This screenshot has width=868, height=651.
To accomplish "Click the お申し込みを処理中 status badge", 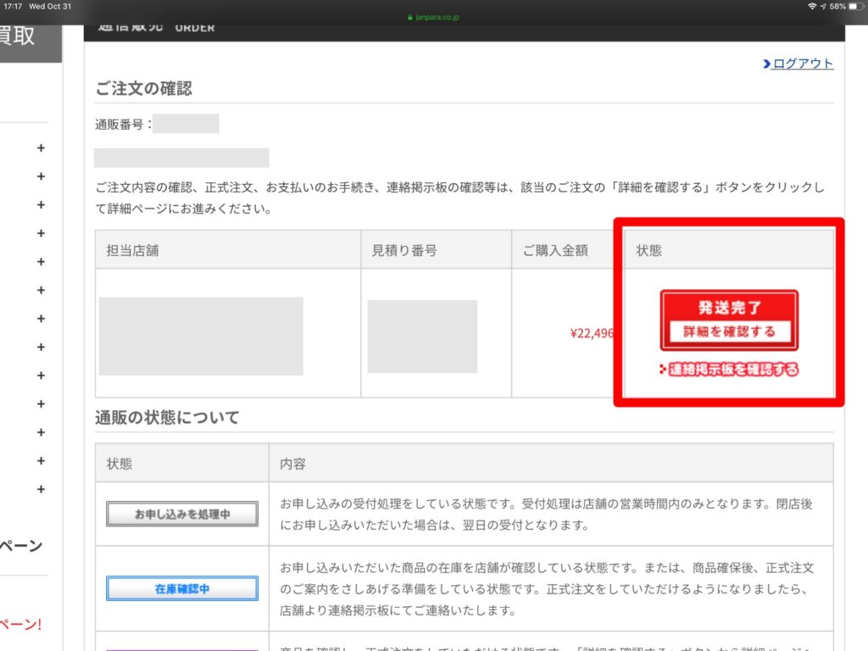I will click(182, 514).
